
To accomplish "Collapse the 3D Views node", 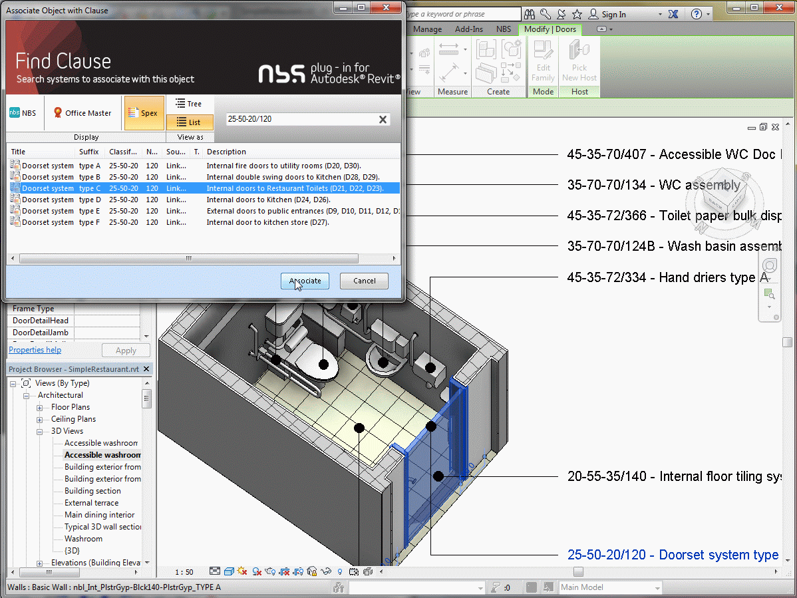I will pyautogui.click(x=39, y=432).
